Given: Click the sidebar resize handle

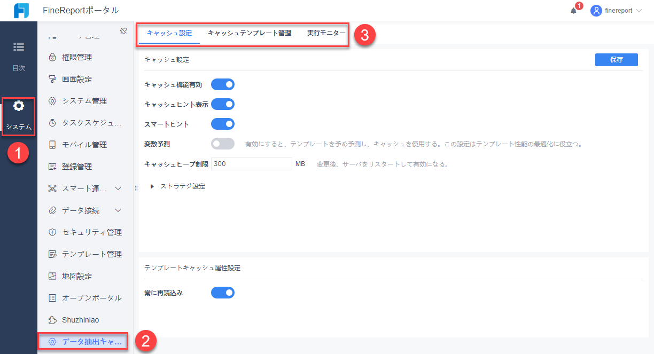Looking at the screenshot, I should pyautogui.click(x=136, y=188).
